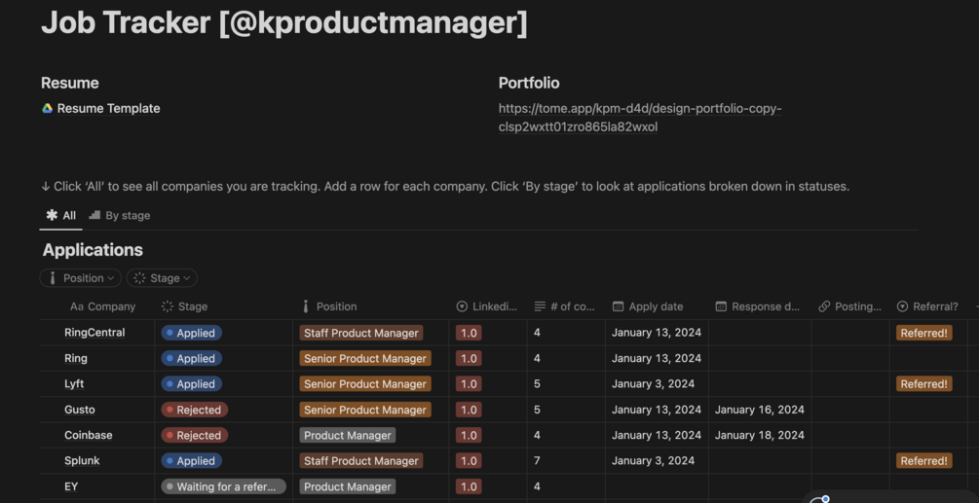Click the select icon in the LinkedIn column header
This screenshot has height=503, width=979.
(x=462, y=306)
